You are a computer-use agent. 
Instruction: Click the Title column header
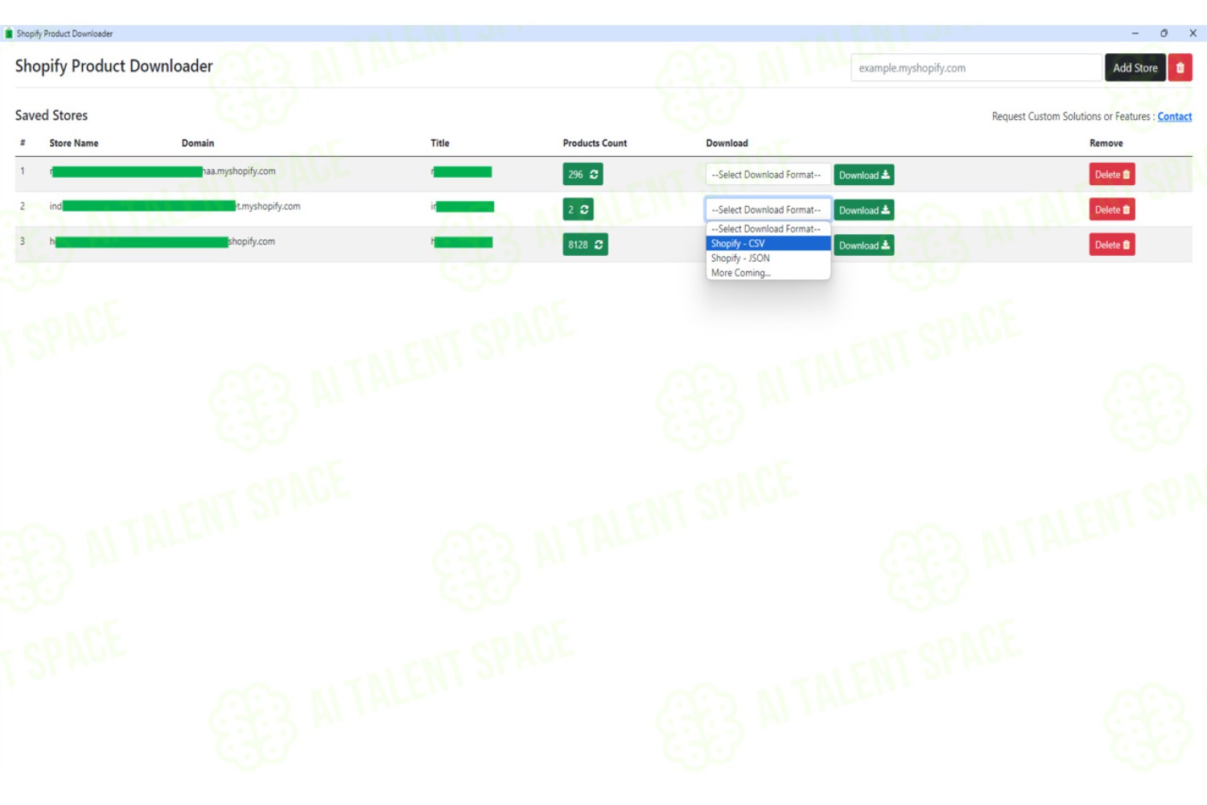click(440, 143)
